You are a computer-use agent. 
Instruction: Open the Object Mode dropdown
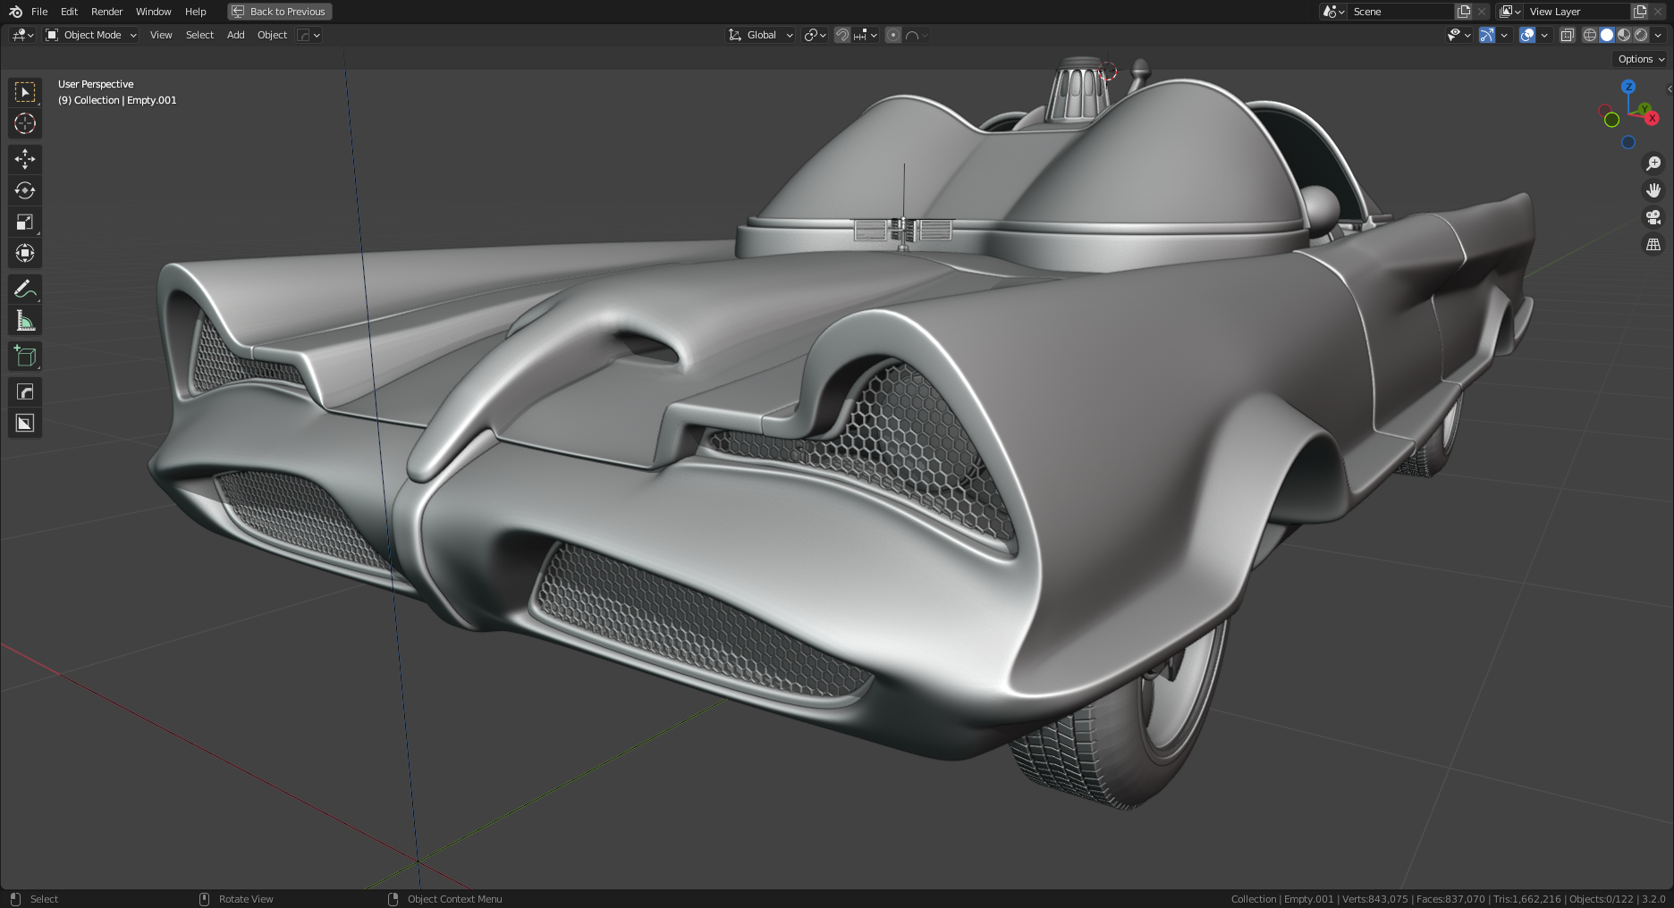pyautogui.click(x=91, y=35)
